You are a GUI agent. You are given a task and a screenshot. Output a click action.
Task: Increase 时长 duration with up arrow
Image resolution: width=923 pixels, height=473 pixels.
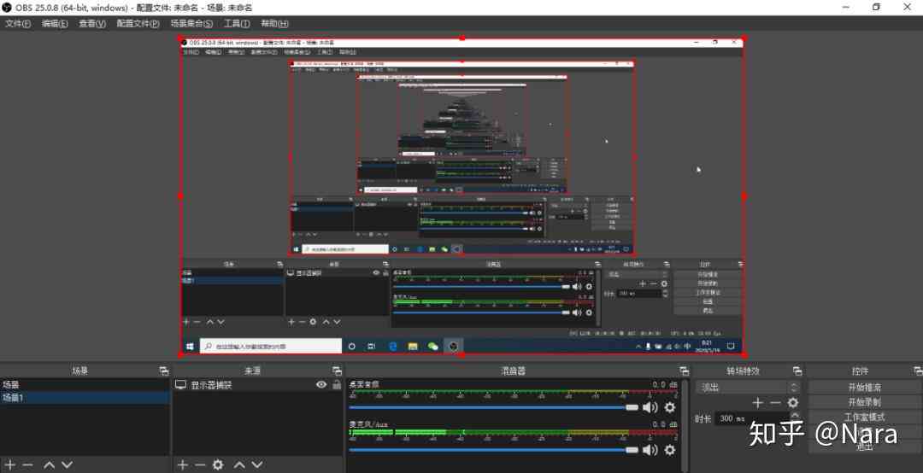point(795,415)
